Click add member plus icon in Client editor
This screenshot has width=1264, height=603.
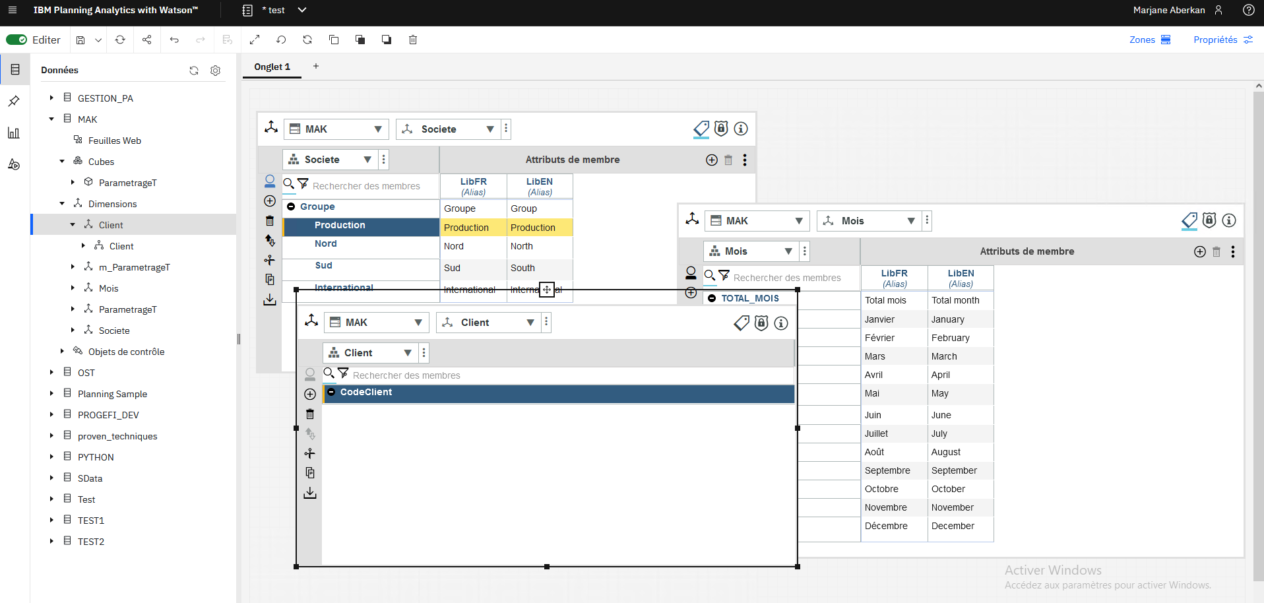tap(310, 394)
